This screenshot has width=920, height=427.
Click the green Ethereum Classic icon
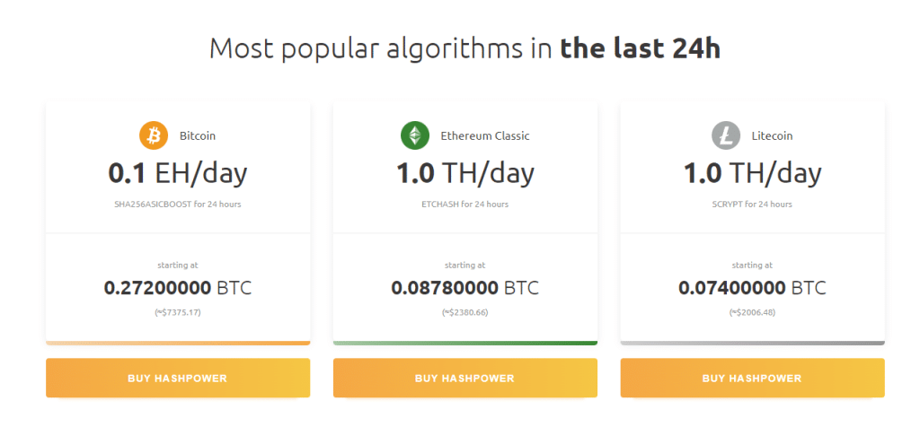point(415,136)
